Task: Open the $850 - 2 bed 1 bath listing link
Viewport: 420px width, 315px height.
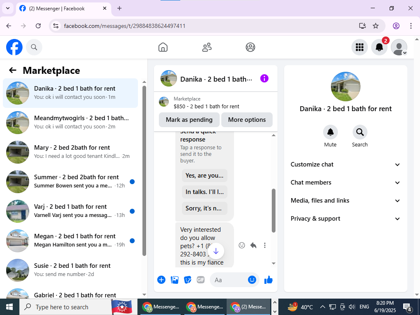Action: (206, 106)
